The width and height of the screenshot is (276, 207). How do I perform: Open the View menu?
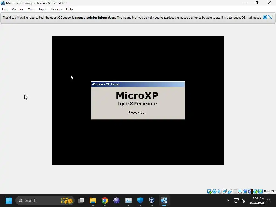pos(31,9)
